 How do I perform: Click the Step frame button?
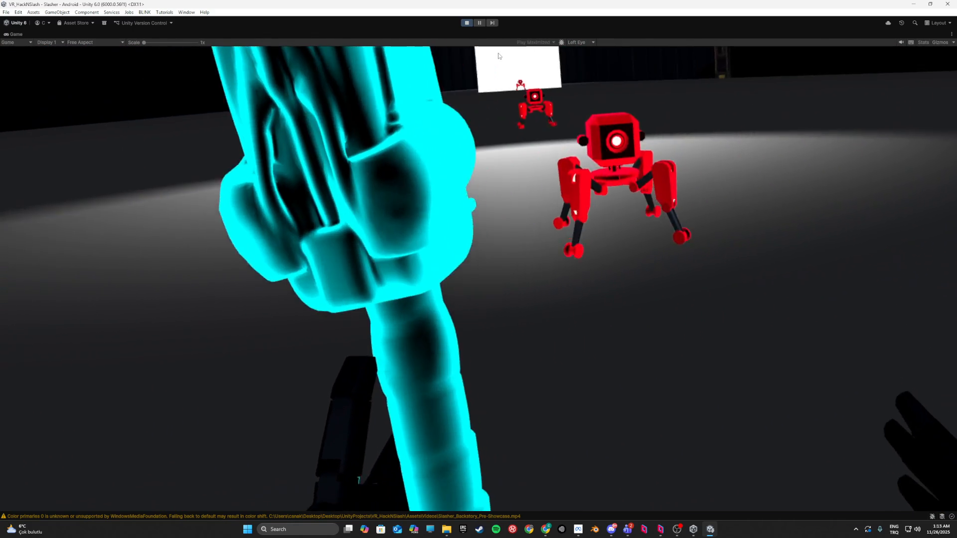pyautogui.click(x=492, y=23)
